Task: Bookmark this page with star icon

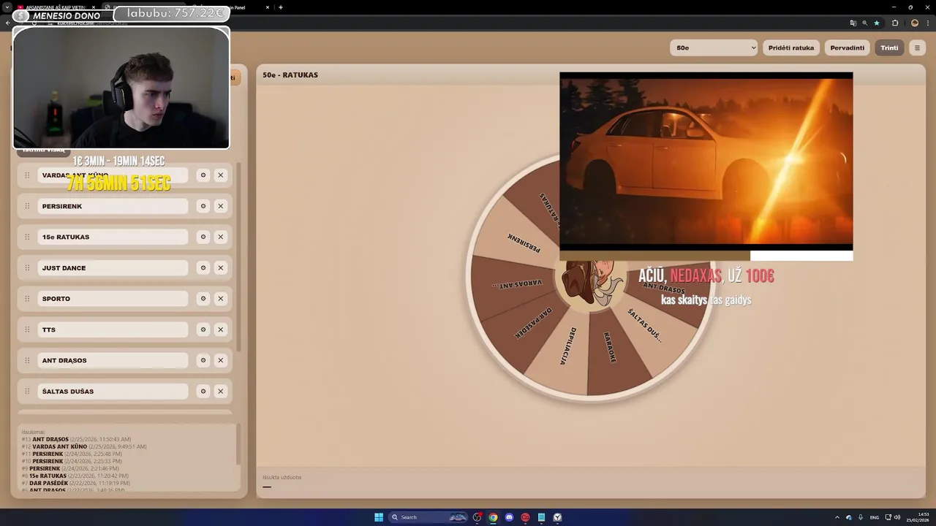Action: 877,23
